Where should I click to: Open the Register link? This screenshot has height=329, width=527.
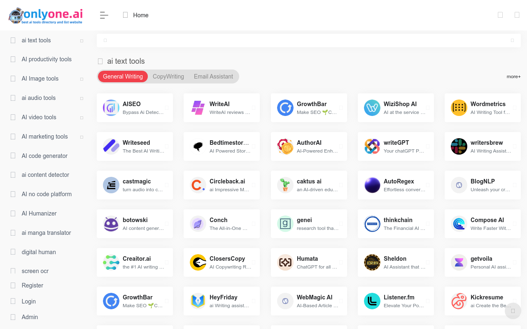point(32,285)
